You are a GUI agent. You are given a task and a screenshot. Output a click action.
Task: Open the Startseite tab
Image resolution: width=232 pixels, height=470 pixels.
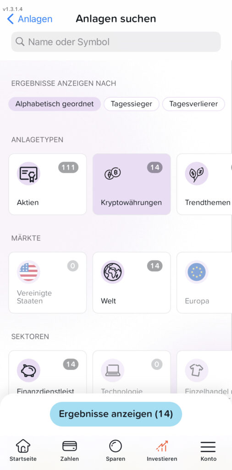click(x=23, y=451)
